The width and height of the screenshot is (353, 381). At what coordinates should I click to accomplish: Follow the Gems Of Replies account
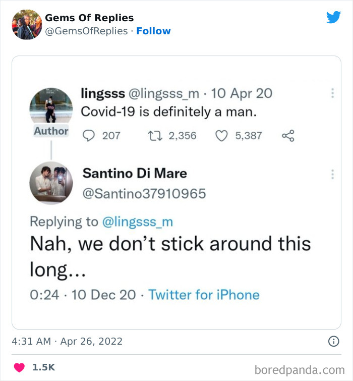tap(153, 31)
